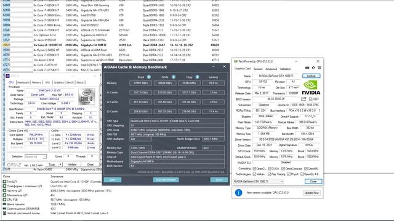
Task: Switch to the Memory tab in CPU-Z
Action: point(36,82)
